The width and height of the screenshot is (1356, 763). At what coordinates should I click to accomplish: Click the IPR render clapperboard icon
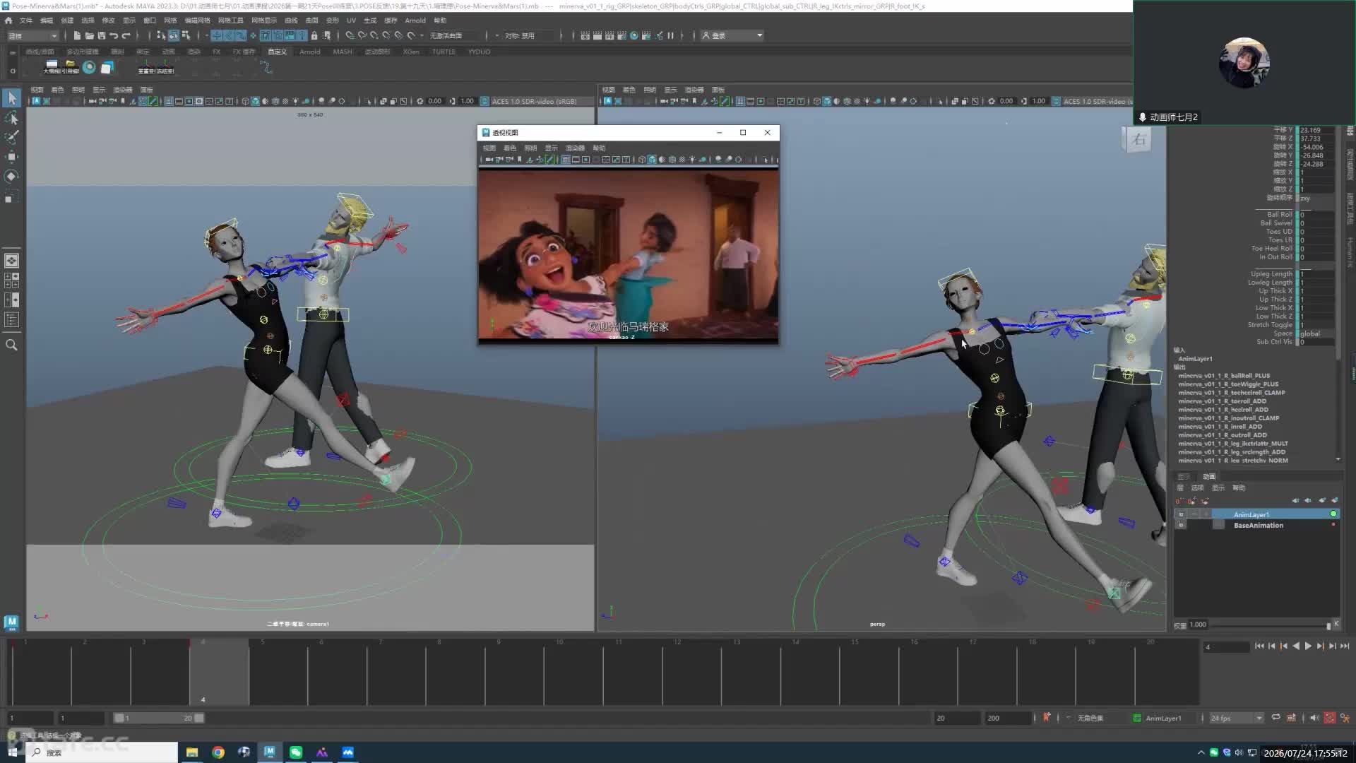609,35
